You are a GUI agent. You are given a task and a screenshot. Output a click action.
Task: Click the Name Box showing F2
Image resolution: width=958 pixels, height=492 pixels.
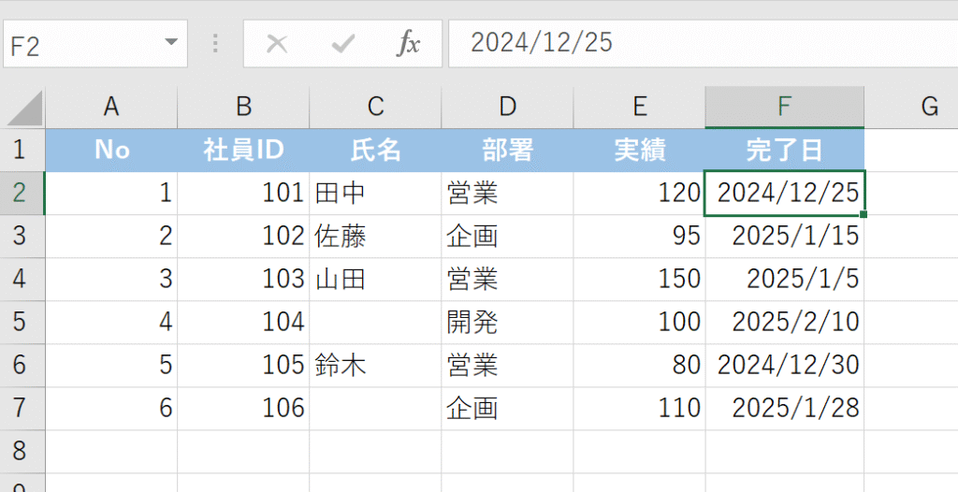pos(80,44)
